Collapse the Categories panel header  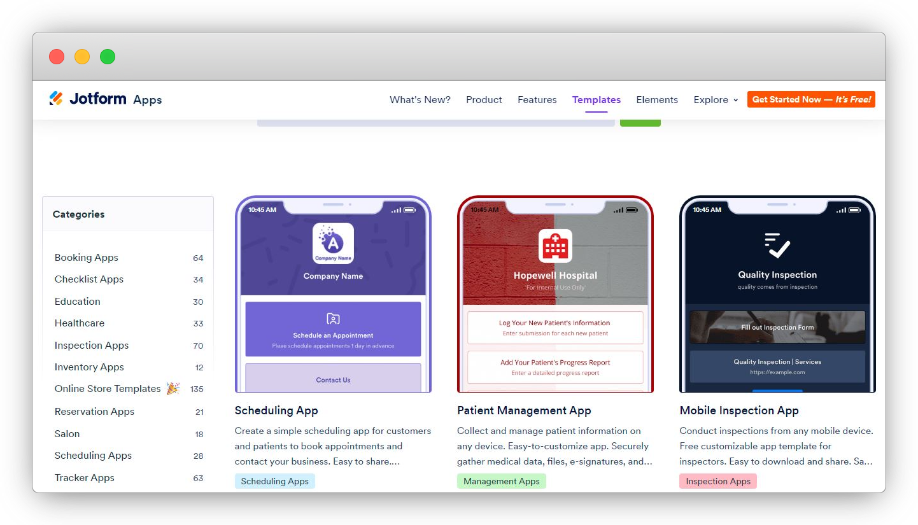[78, 214]
